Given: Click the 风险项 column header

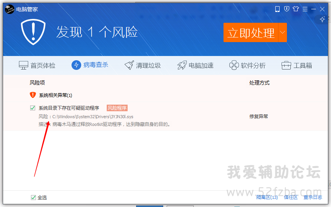Looking at the screenshot, I should point(37,83).
